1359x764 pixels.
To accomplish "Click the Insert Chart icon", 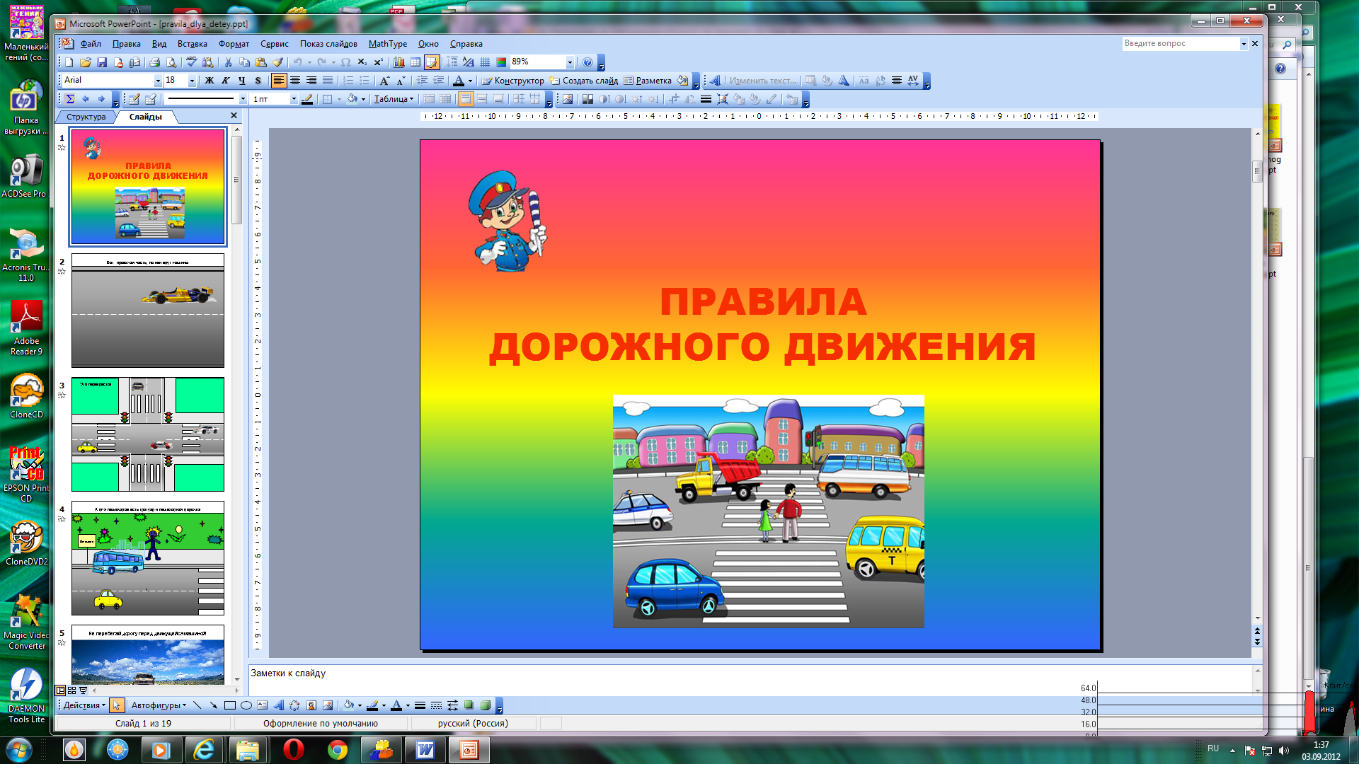I will pyautogui.click(x=399, y=62).
